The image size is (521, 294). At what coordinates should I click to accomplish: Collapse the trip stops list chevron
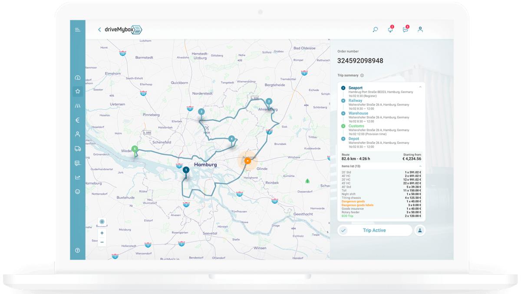coord(420,87)
